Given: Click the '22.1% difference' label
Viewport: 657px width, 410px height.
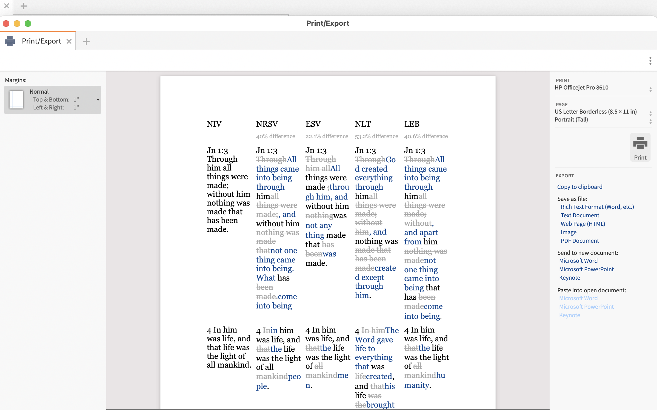Looking at the screenshot, I should click(327, 136).
